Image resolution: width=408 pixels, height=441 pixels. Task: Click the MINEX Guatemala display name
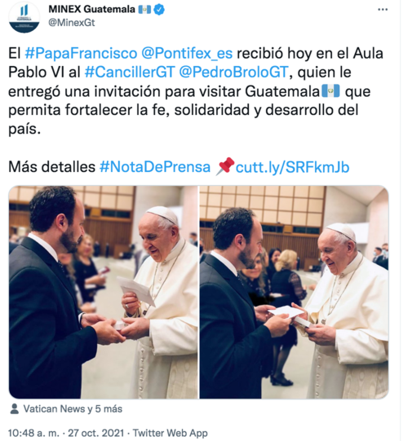[91, 9]
